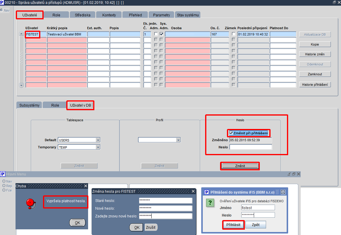
Task: Click the Testovací uživatel BBM description cell
Action: [67, 34]
